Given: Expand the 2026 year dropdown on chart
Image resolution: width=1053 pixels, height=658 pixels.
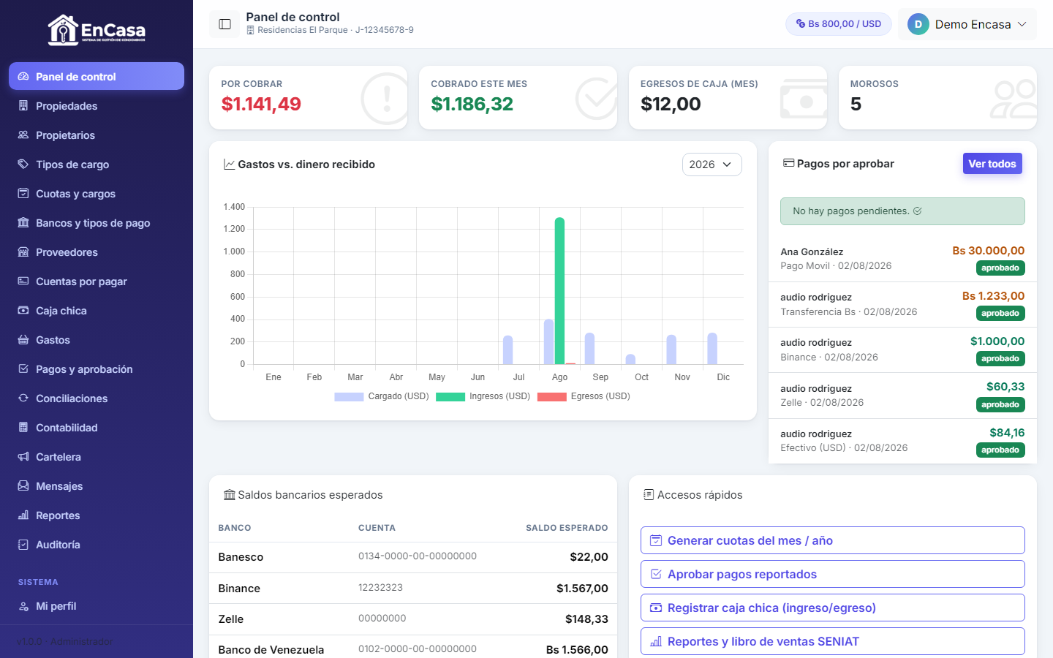Looking at the screenshot, I should [x=712, y=164].
